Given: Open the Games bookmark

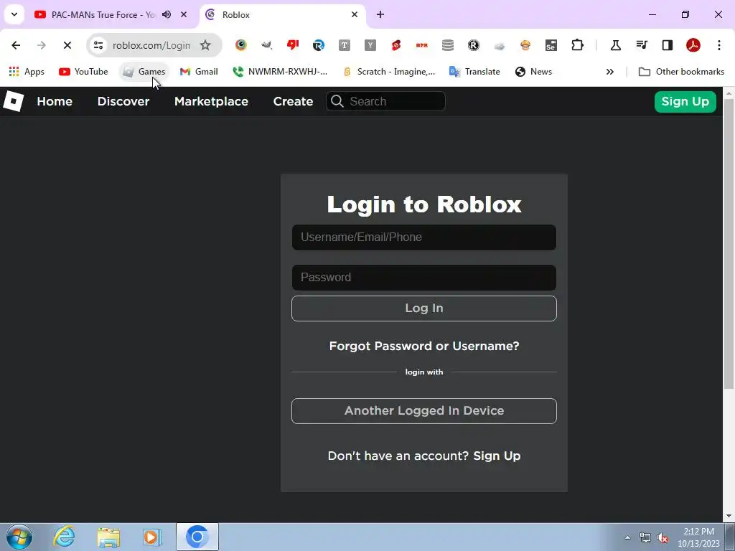Looking at the screenshot, I should point(144,72).
